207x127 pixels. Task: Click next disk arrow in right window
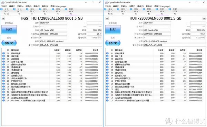204,18
